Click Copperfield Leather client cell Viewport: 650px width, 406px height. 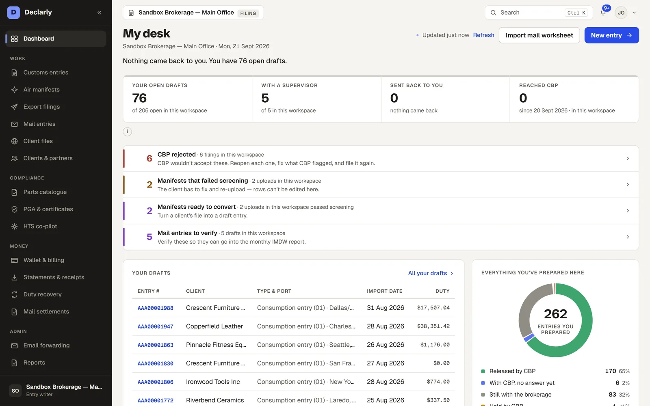tap(214, 326)
